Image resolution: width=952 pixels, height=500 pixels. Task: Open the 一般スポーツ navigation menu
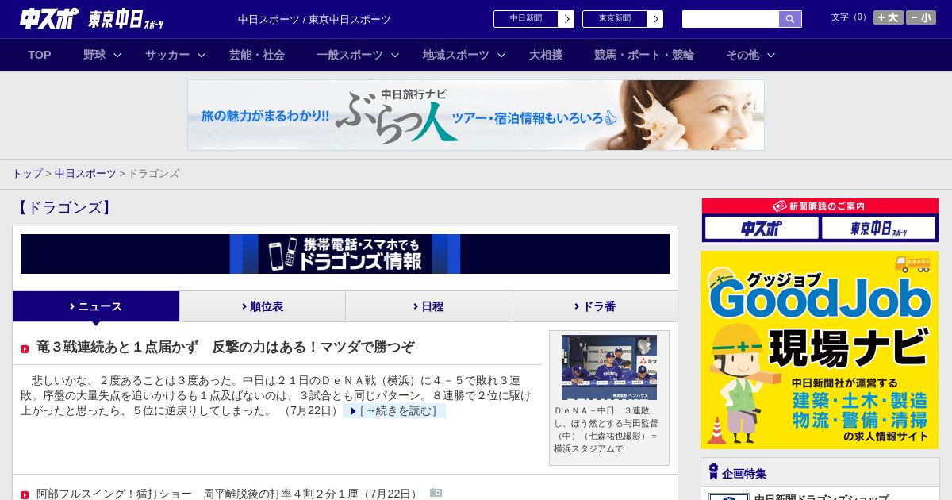click(x=350, y=55)
